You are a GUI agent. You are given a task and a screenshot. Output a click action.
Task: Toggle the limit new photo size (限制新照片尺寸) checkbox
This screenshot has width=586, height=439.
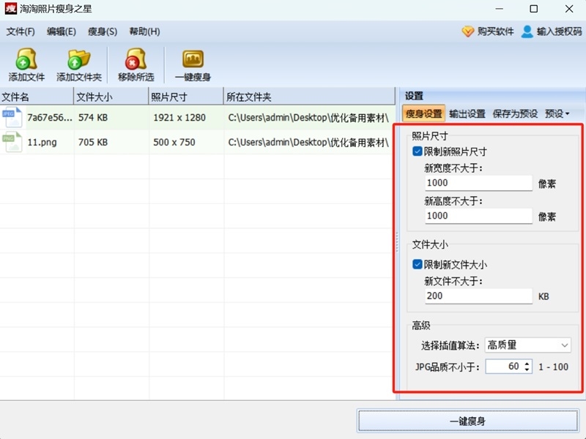(x=417, y=151)
